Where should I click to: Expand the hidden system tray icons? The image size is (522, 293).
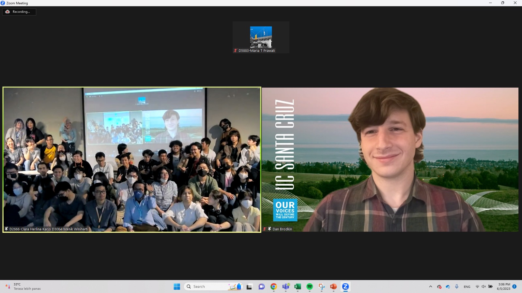coord(431,286)
